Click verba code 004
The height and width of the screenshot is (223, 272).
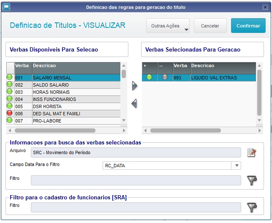[x=19, y=99]
